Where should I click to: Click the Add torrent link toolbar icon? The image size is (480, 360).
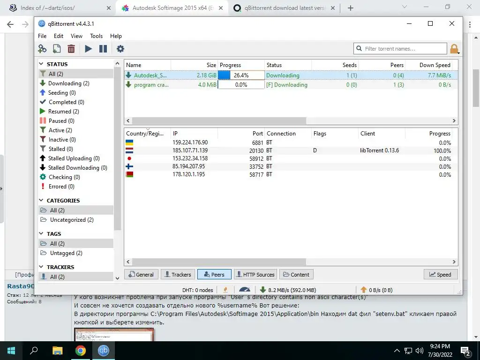click(x=42, y=49)
